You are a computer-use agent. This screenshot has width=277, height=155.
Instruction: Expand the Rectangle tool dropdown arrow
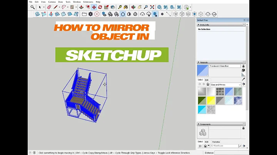[x=76, y=7]
